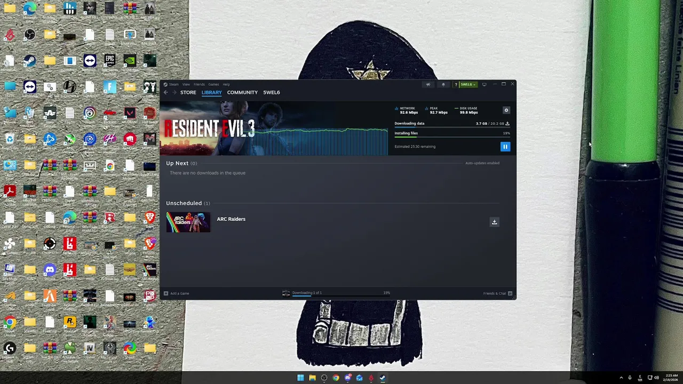Viewport: 683px width, 384px height.
Task: Open HWiNFO64 desktop icon
Action: click(x=69, y=9)
